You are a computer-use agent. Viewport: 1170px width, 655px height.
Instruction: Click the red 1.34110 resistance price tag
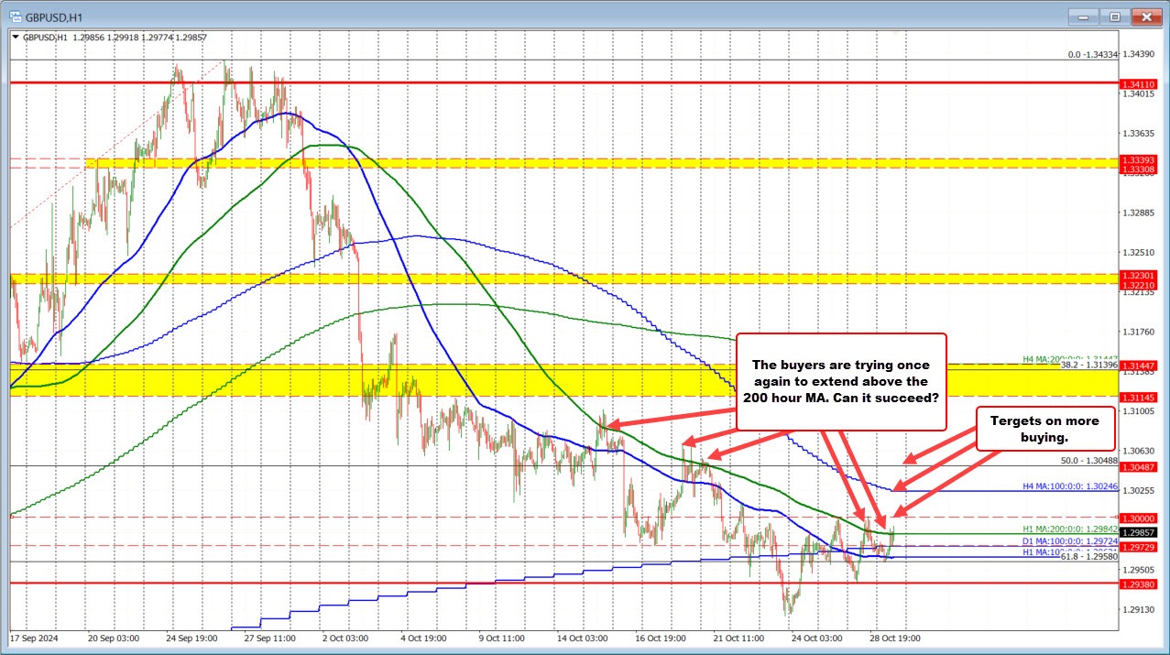(1137, 83)
